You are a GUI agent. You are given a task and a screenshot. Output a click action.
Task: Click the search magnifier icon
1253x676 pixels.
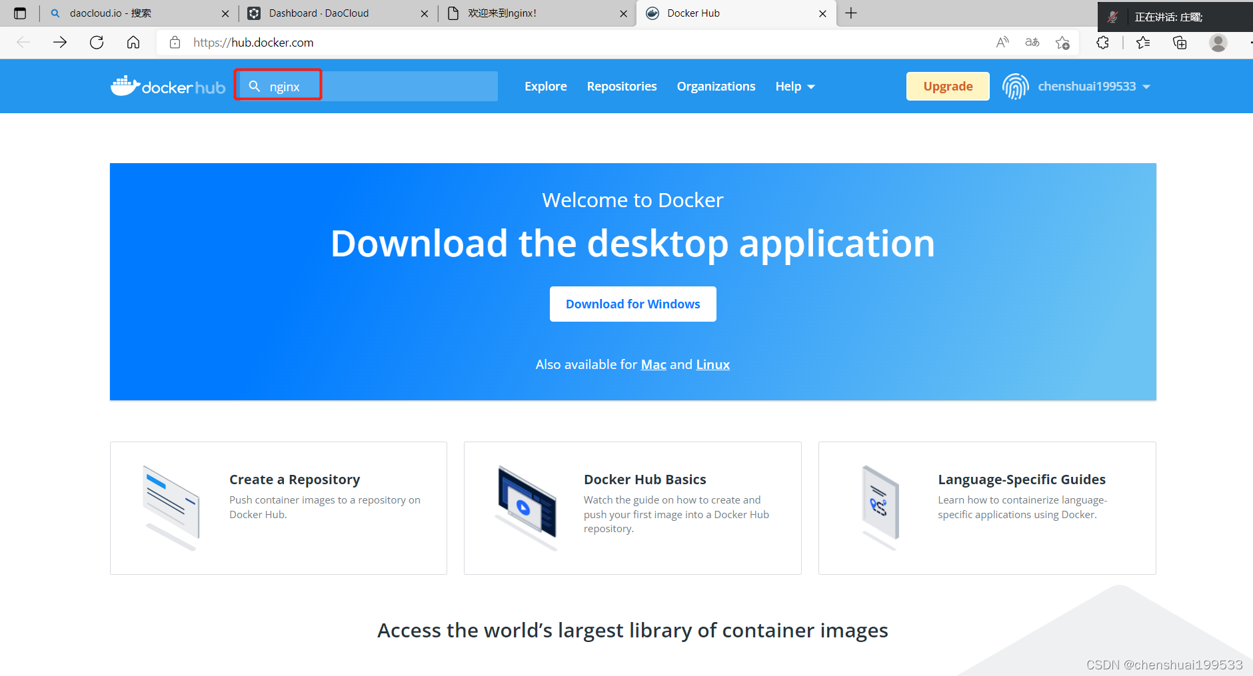[255, 87]
